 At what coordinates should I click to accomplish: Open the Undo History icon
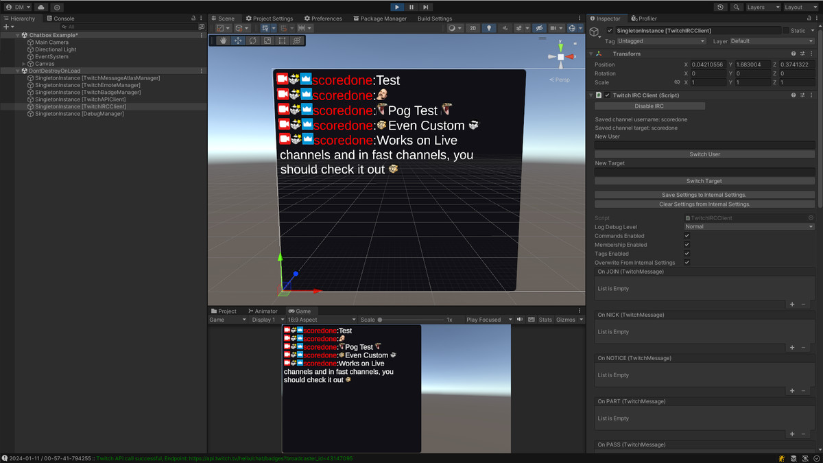[720, 7]
